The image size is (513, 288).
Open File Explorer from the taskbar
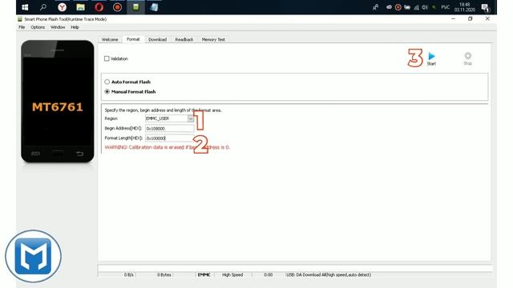tap(80, 7)
